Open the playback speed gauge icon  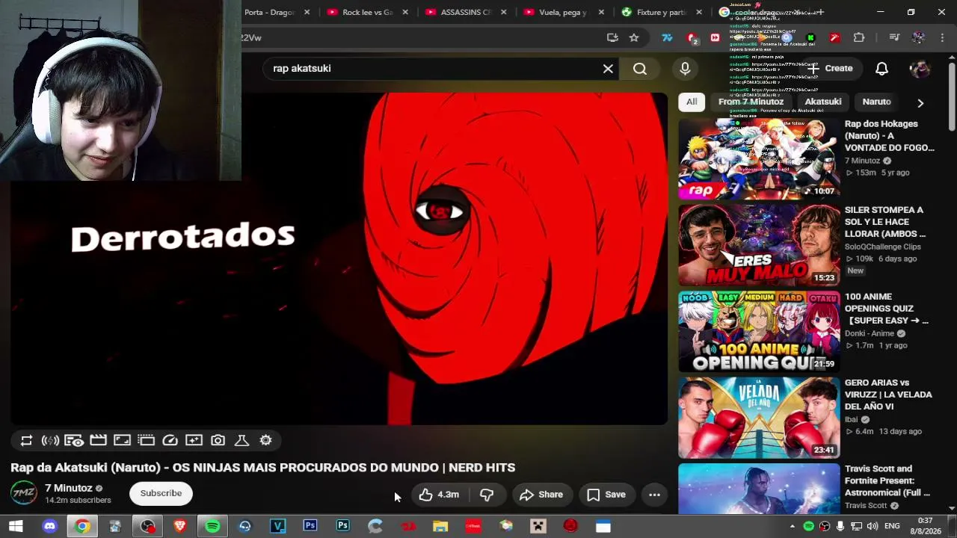click(x=170, y=441)
